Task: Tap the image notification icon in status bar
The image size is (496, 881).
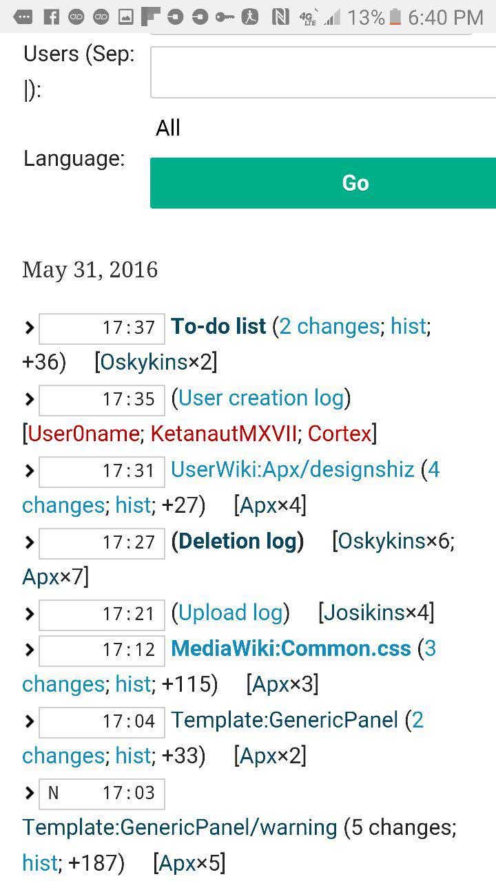Action: (125, 17)
